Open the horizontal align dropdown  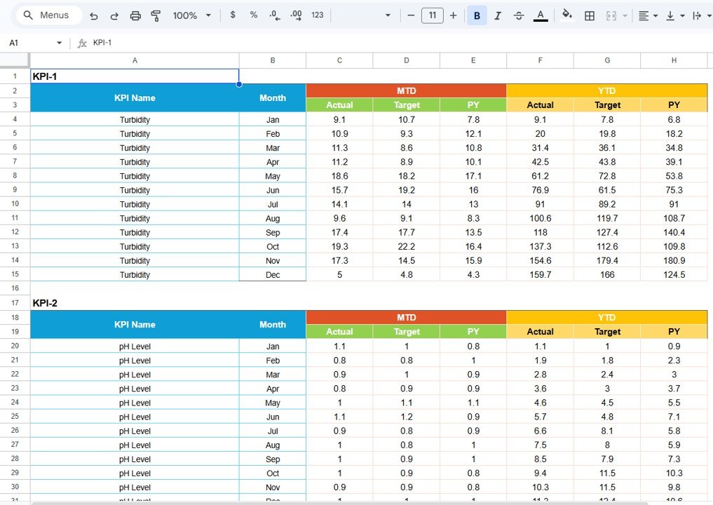pyautogui.click(x=646, y=15)
